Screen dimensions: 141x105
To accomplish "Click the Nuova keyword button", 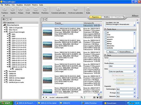I will (112, 52).
